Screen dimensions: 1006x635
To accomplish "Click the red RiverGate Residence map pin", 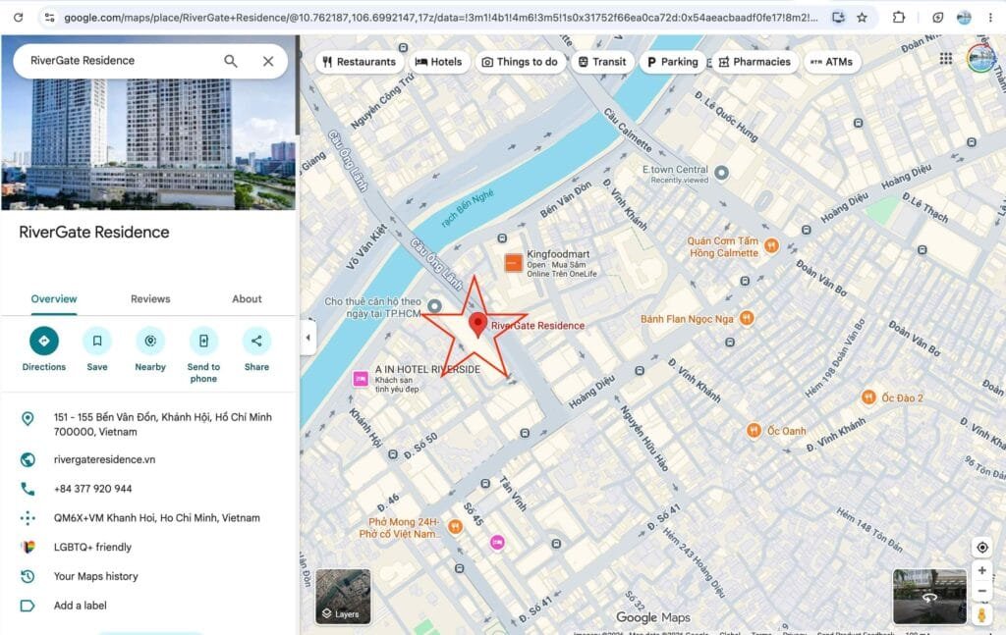I will click(x=477, y=324).
